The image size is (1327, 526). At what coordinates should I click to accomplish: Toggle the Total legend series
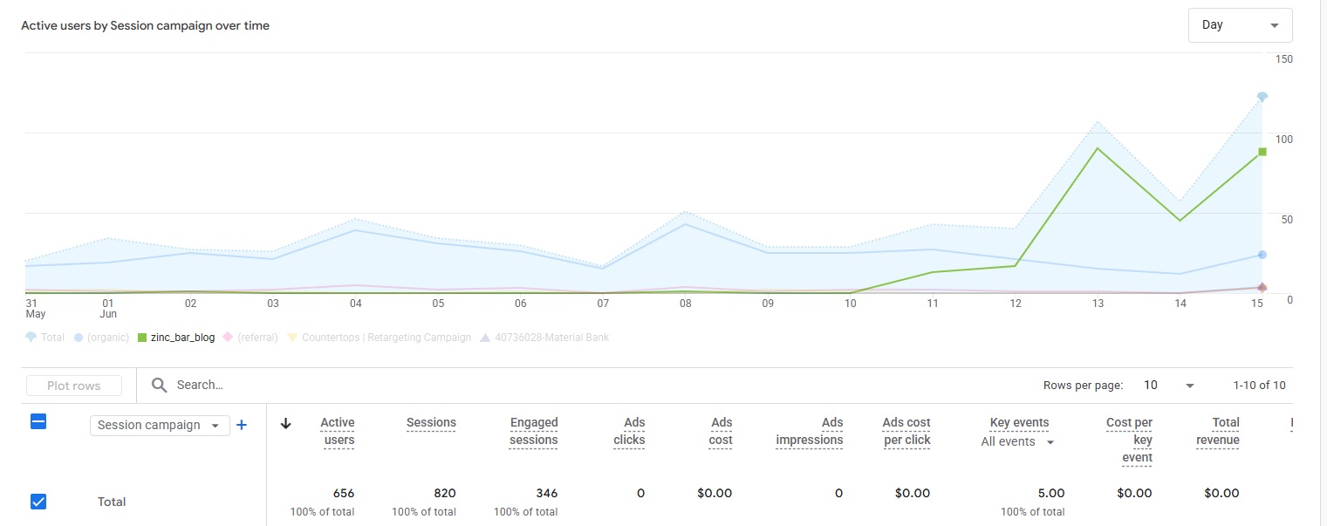pyautogui.click(x=45, y=338)
